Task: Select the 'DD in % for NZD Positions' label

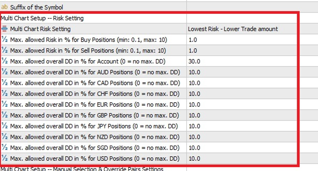Action: coord(95,137)
